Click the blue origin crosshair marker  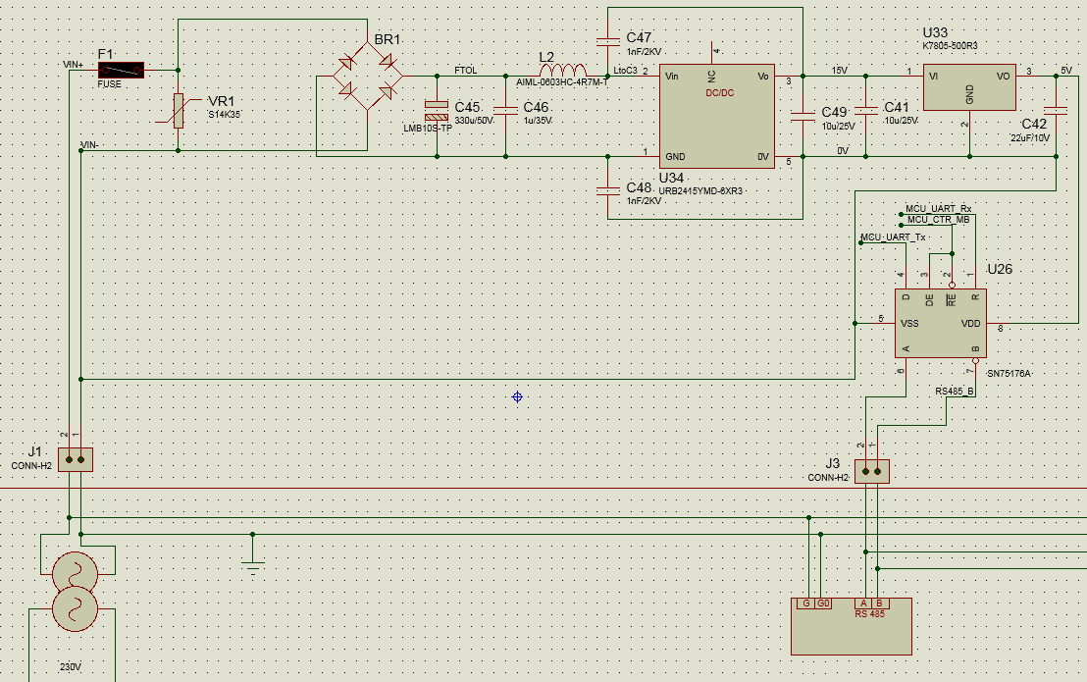(x=517, y=397)
